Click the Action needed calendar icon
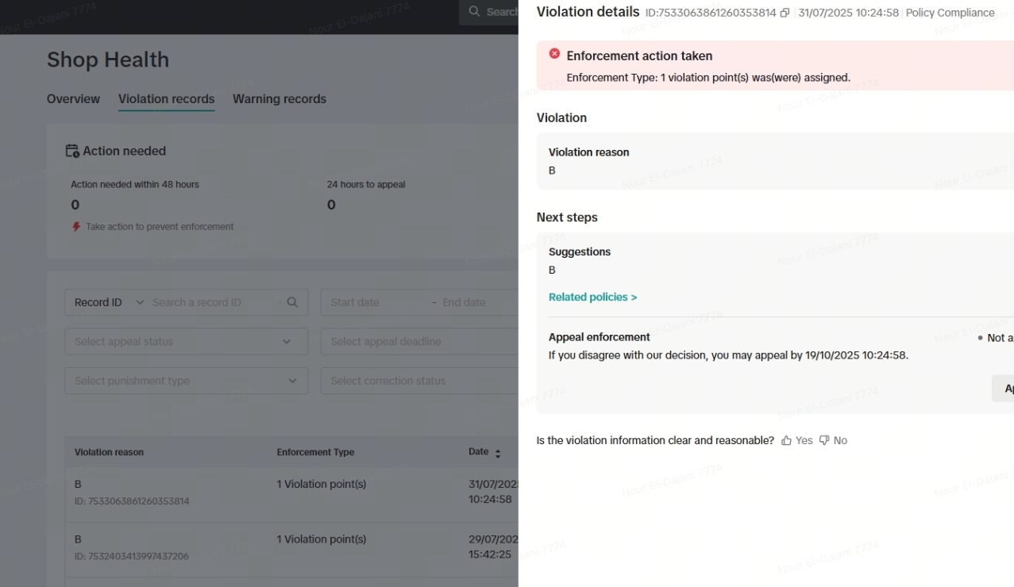The width and height of the screenshot is (1014, 587). tap(72, 151)
